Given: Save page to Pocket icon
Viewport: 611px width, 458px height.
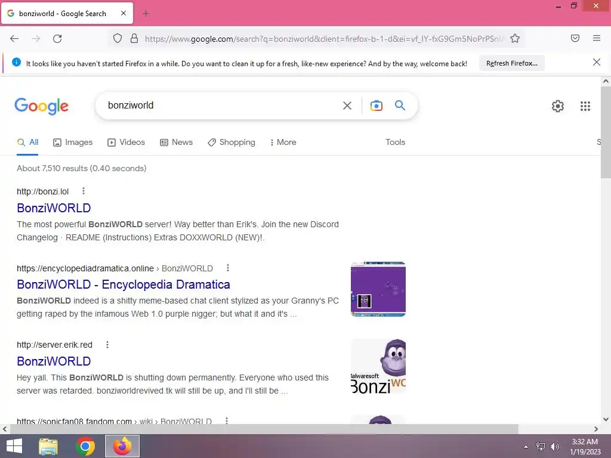Looking at the screenshot, I should tap(575, 38).
